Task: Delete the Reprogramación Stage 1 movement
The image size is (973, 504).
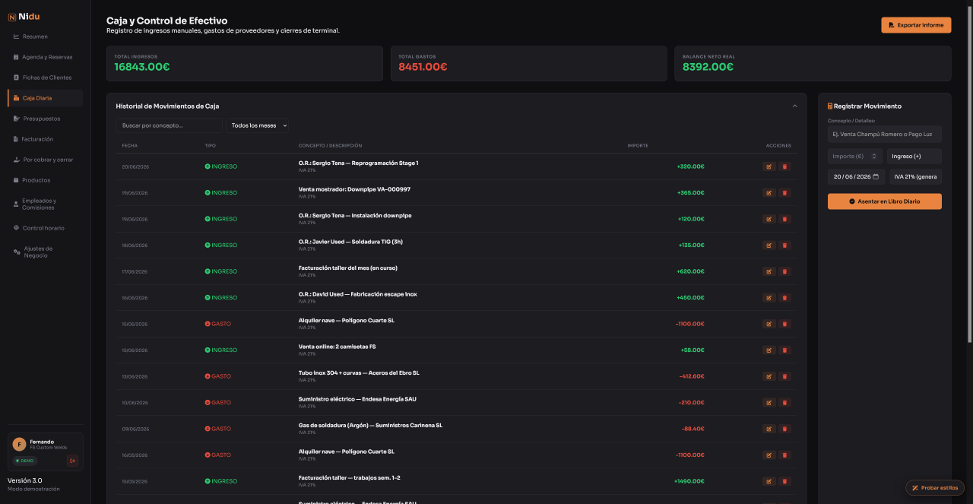Action: (x=784, y=166)
